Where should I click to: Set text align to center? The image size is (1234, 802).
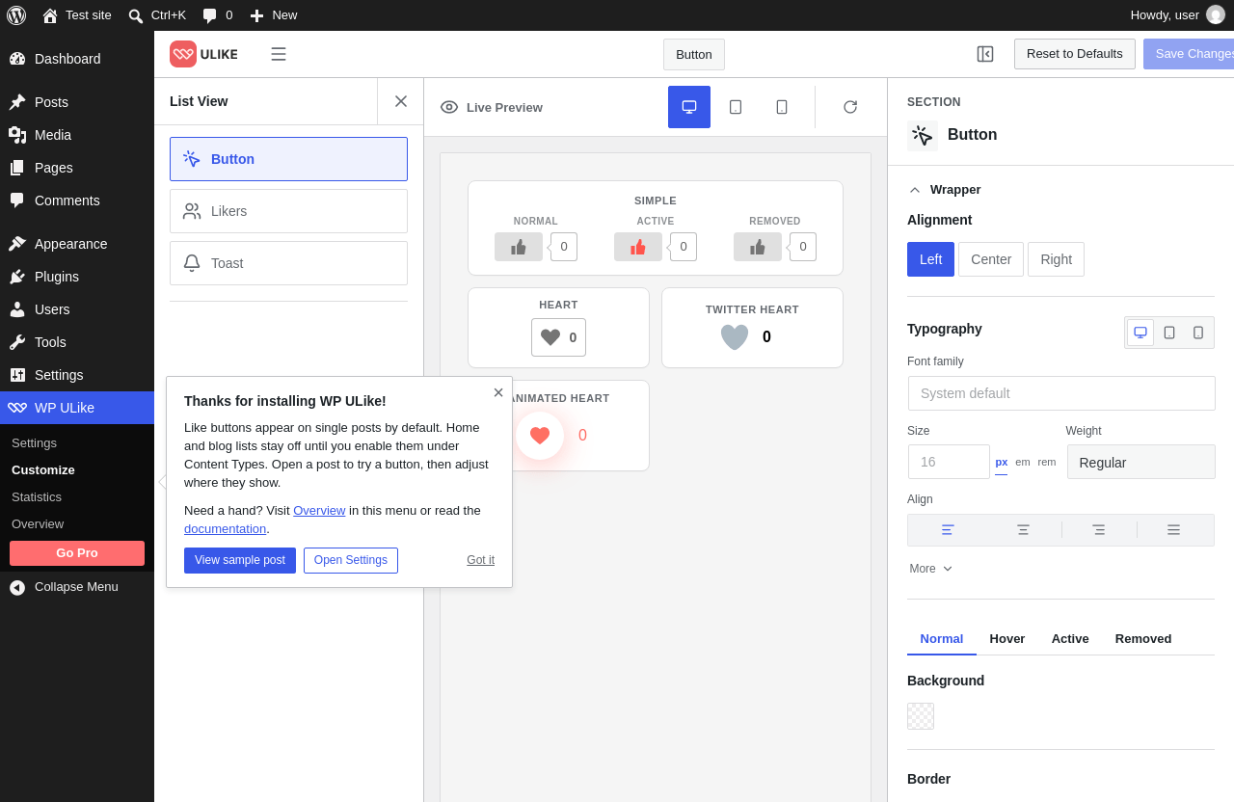pyautogui.click(x=1023, y=530)
